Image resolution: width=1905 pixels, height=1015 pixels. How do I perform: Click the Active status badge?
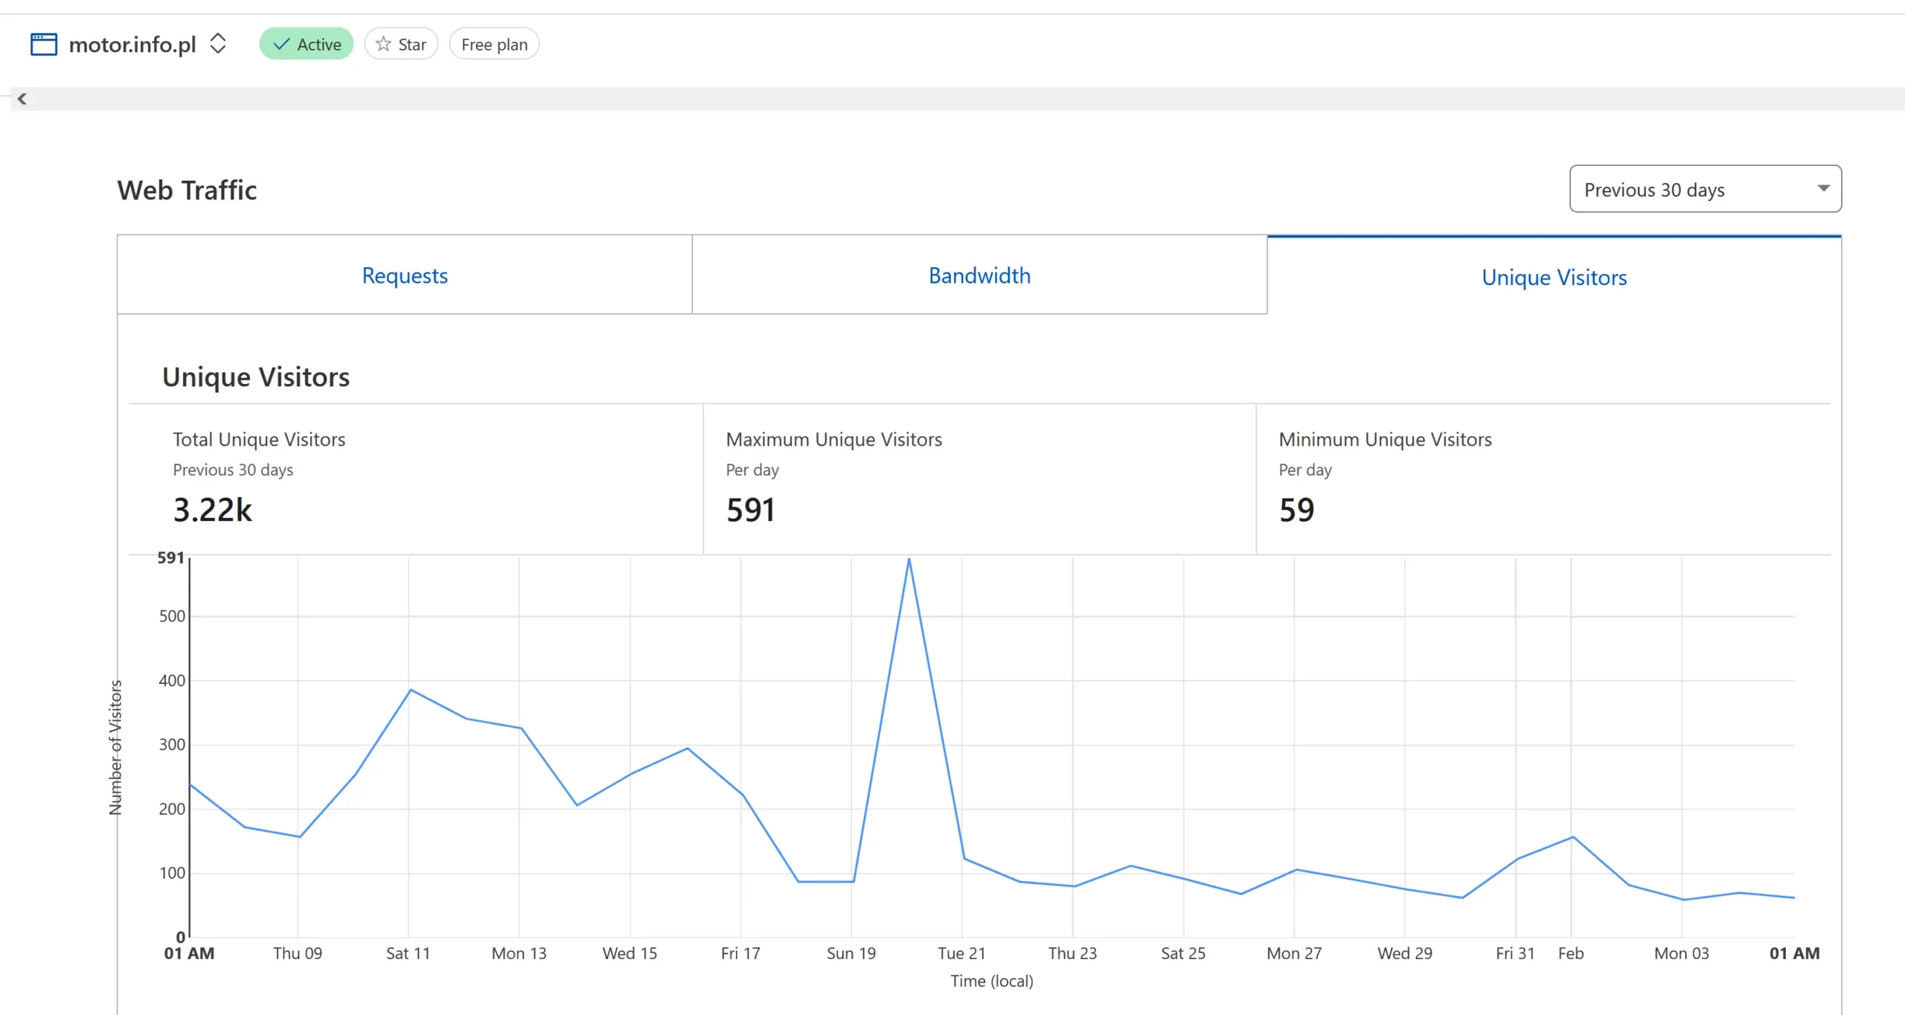tap(307, 45)
